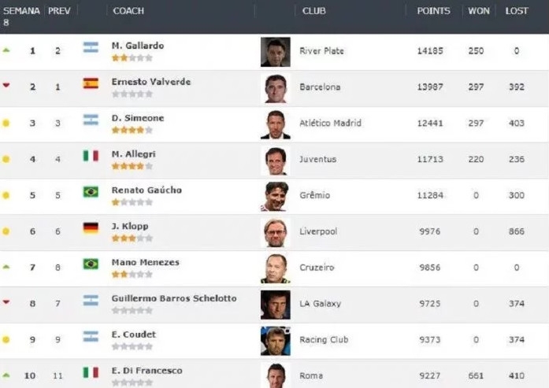This screenshot has height=388, width=549.
Task: Click the yellow unchanged dot for rank 3
Action: tap(6, 123)
